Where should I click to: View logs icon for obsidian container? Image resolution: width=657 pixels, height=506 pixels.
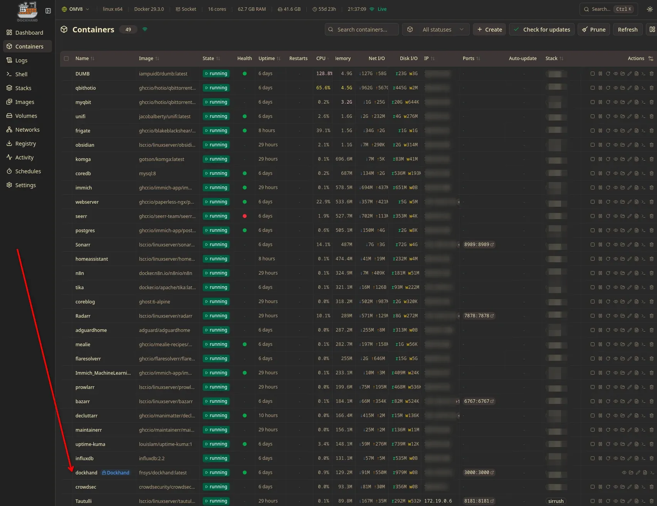637,145
